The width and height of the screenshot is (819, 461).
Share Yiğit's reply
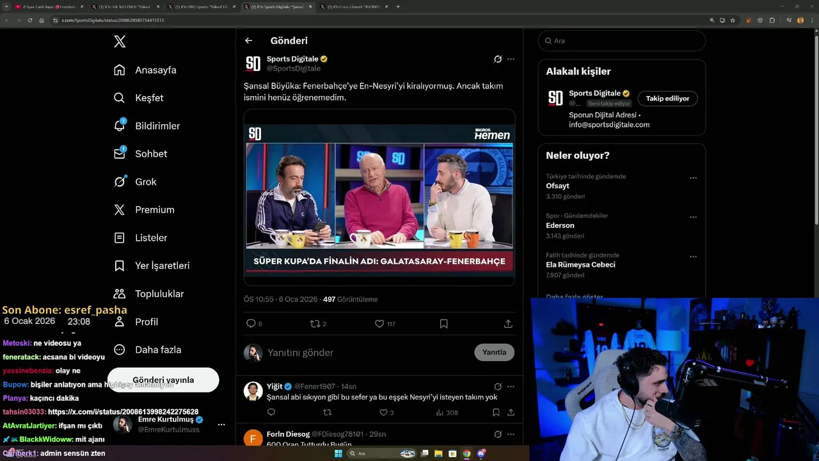(x=511, y=413)
